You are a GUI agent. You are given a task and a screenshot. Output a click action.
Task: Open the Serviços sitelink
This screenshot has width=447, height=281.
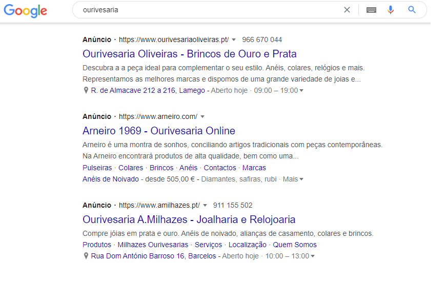pyautogui.click(x=209, y=245)
